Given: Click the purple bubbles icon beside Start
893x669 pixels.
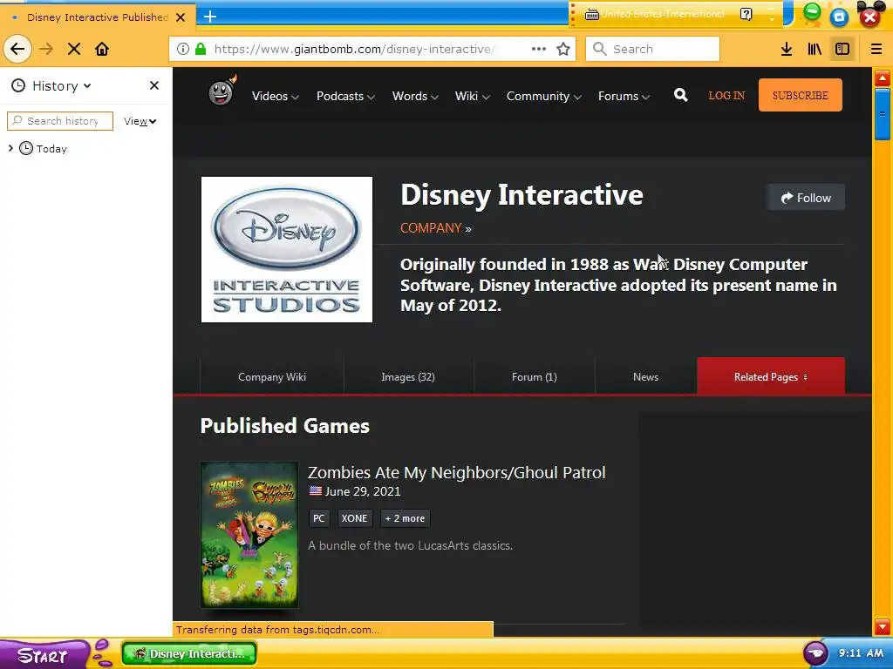Looking at the screenshot, I should pyautogui.click(x=103, y=653).
